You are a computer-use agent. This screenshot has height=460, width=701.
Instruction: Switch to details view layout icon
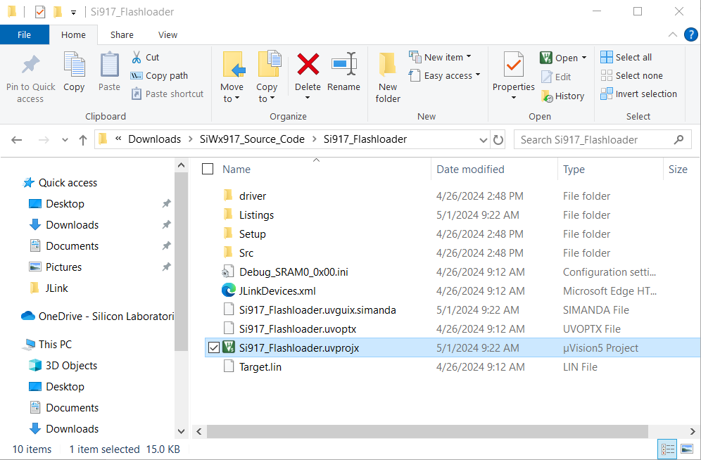668,449
